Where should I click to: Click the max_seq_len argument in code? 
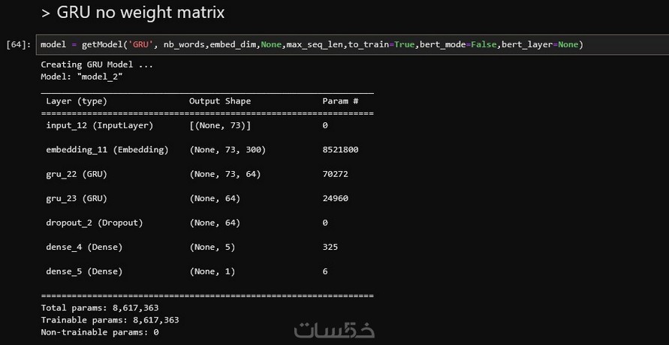[315, 45]
